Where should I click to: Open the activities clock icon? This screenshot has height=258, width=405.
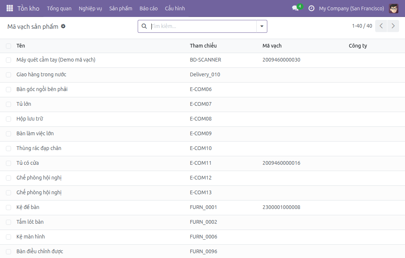311,8
